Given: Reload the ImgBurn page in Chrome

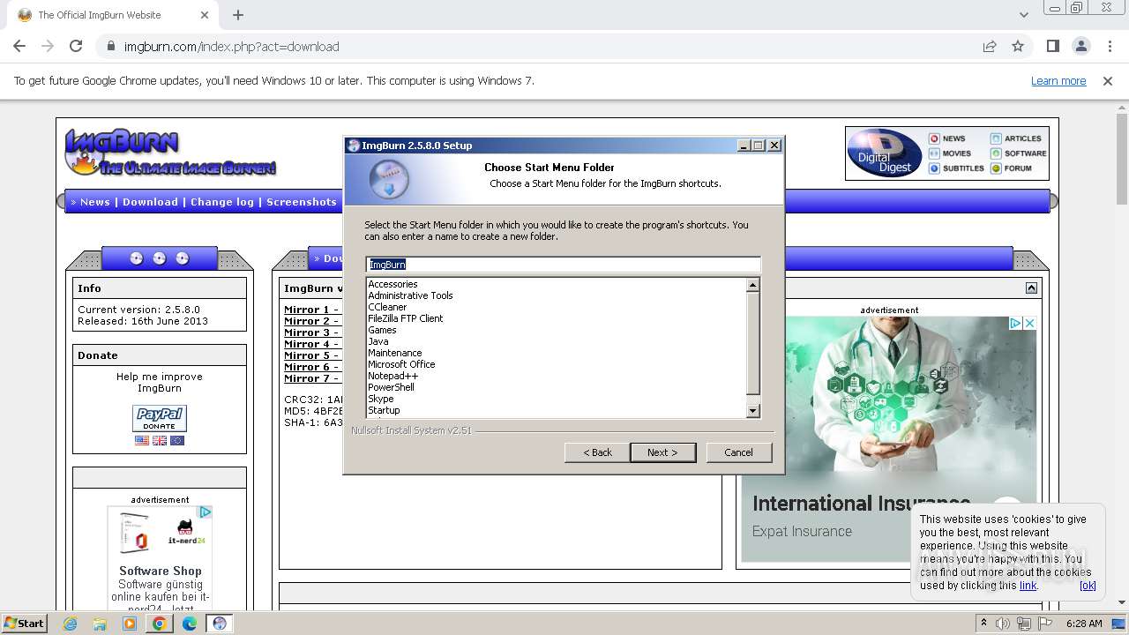Looking at the screenshot, I should 76,47.
